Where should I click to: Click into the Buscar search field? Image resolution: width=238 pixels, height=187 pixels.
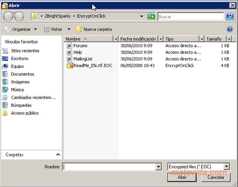pyautogui.click(x=191, y=16)
